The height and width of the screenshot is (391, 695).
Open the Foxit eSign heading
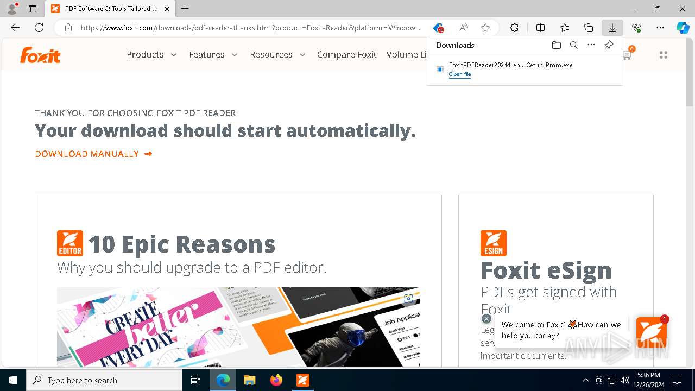[546, 270]
